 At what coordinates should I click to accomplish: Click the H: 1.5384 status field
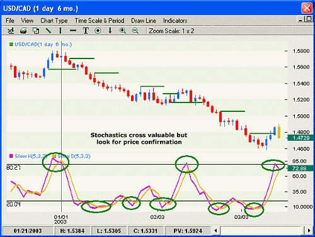[72, 231]
